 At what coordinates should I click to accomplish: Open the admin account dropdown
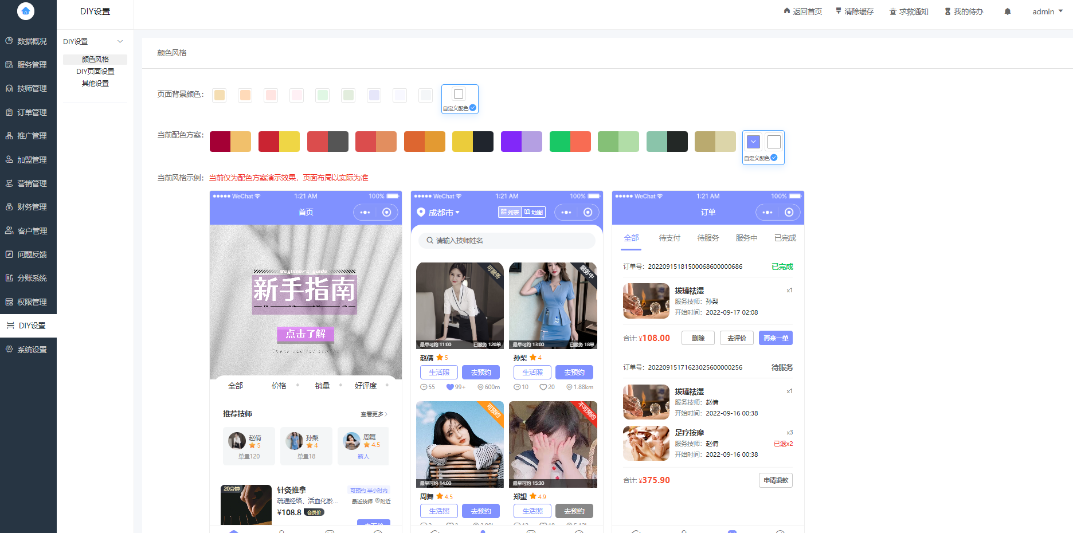(1045, 11)
